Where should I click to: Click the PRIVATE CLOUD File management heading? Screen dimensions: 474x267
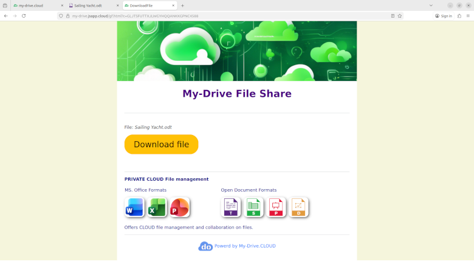pyautogui.click(x=167, y=179)
